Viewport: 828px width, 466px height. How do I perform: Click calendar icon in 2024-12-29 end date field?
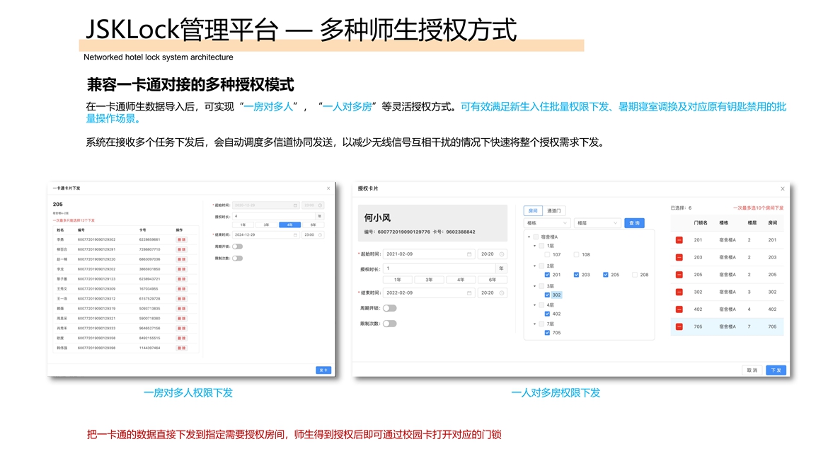click(295, 234)
